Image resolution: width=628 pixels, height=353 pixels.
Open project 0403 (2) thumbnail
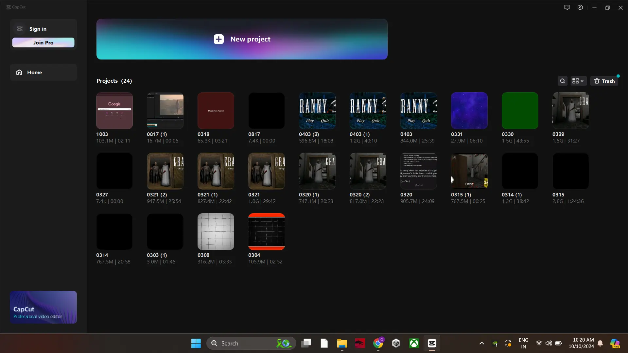(x=317, y=110)
